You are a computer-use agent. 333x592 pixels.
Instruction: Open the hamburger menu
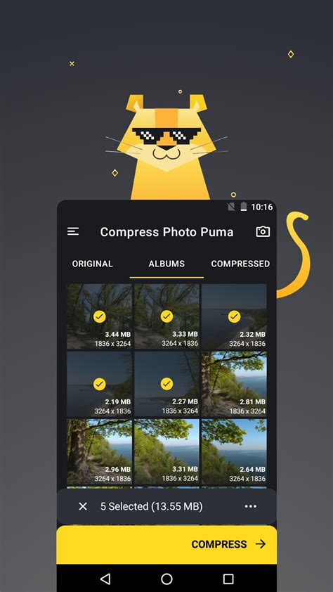(x=73, y=231)
